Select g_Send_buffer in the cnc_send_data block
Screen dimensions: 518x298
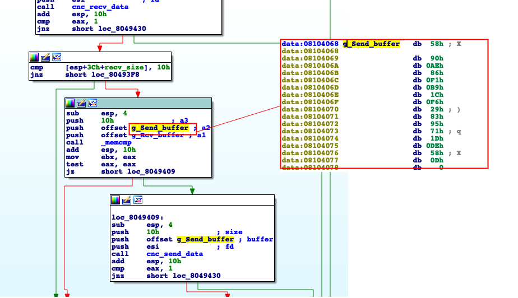coord(205,239)
